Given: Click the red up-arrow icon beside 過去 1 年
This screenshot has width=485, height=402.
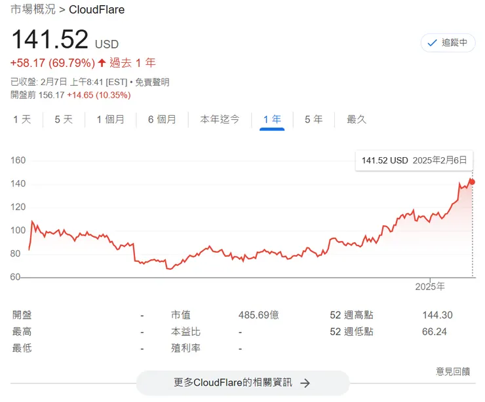Looking at the screenshot, I should pyautogui.click(x=102, y=63).
